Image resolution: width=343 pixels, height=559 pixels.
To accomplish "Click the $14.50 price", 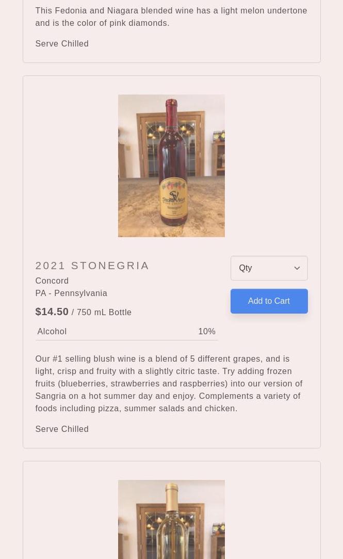I will pos(52,312).
